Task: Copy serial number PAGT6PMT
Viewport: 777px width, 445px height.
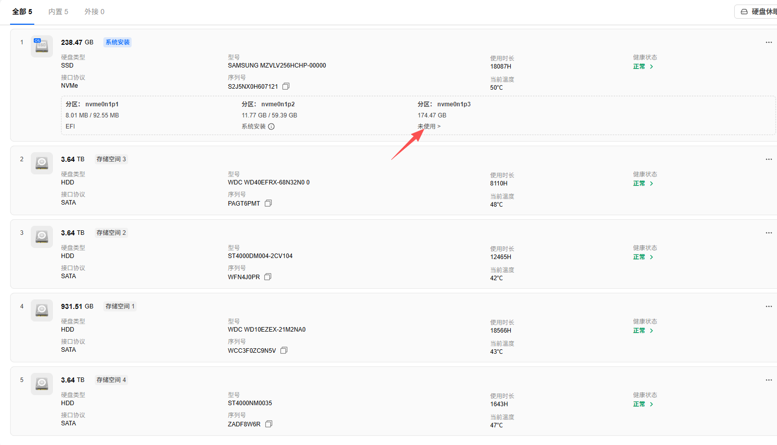Action: [268, 203]
